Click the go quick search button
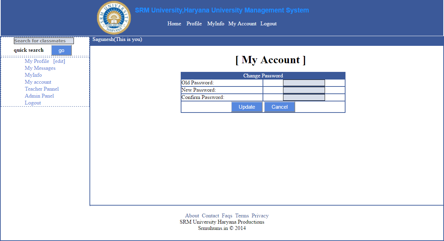Screen dimensions: 444x241 [61, 50]
